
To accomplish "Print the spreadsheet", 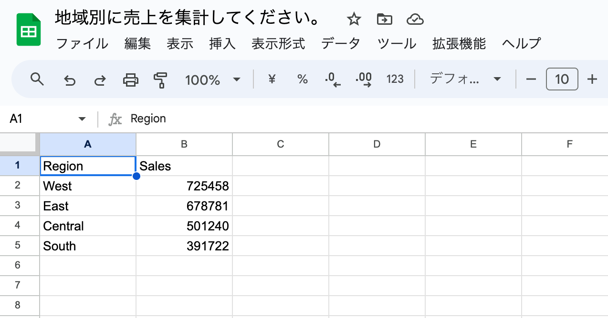I will [x=131, y=79].
